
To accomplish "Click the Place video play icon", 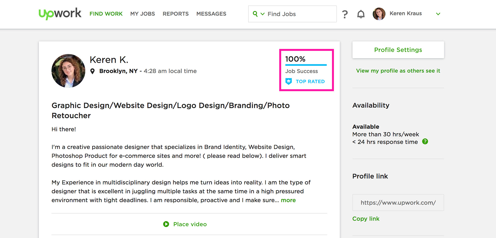I will [166, 224].
